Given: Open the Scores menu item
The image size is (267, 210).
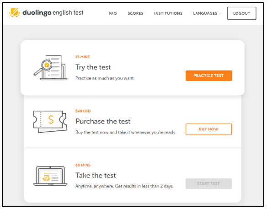Looking at the screenshot, I should click(x=135, y=13).
